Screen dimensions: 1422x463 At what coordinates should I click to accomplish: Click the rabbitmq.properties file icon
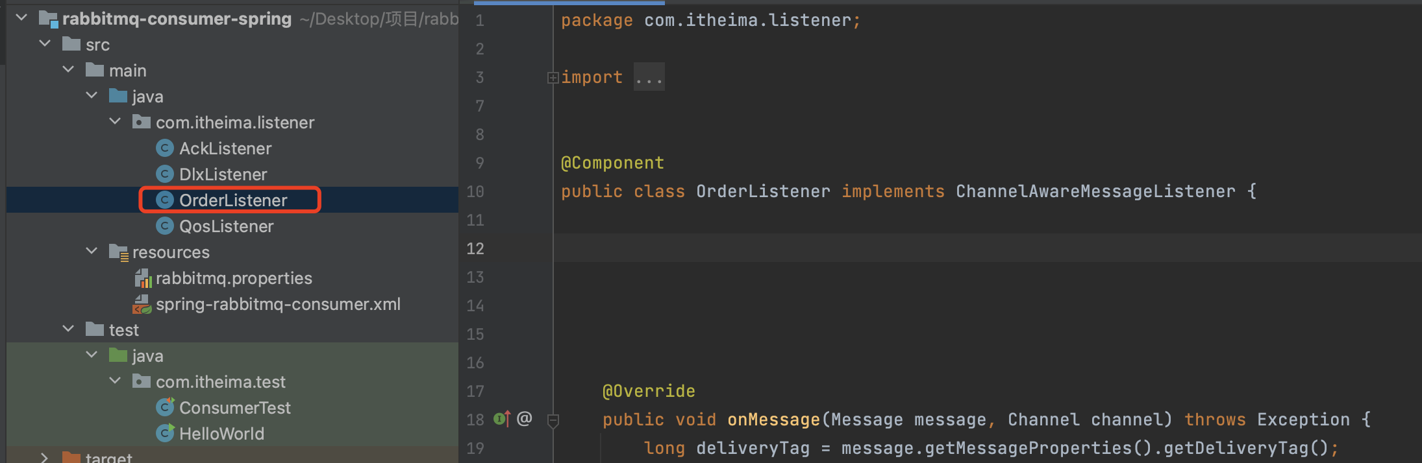pyautogui.click(x=142, y=279)
